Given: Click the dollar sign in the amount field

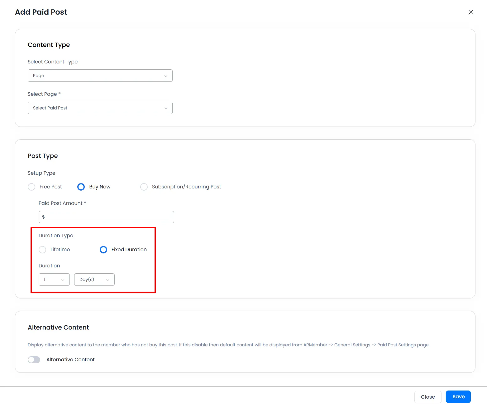Looking at the screenshot, I should click(43, 217).
